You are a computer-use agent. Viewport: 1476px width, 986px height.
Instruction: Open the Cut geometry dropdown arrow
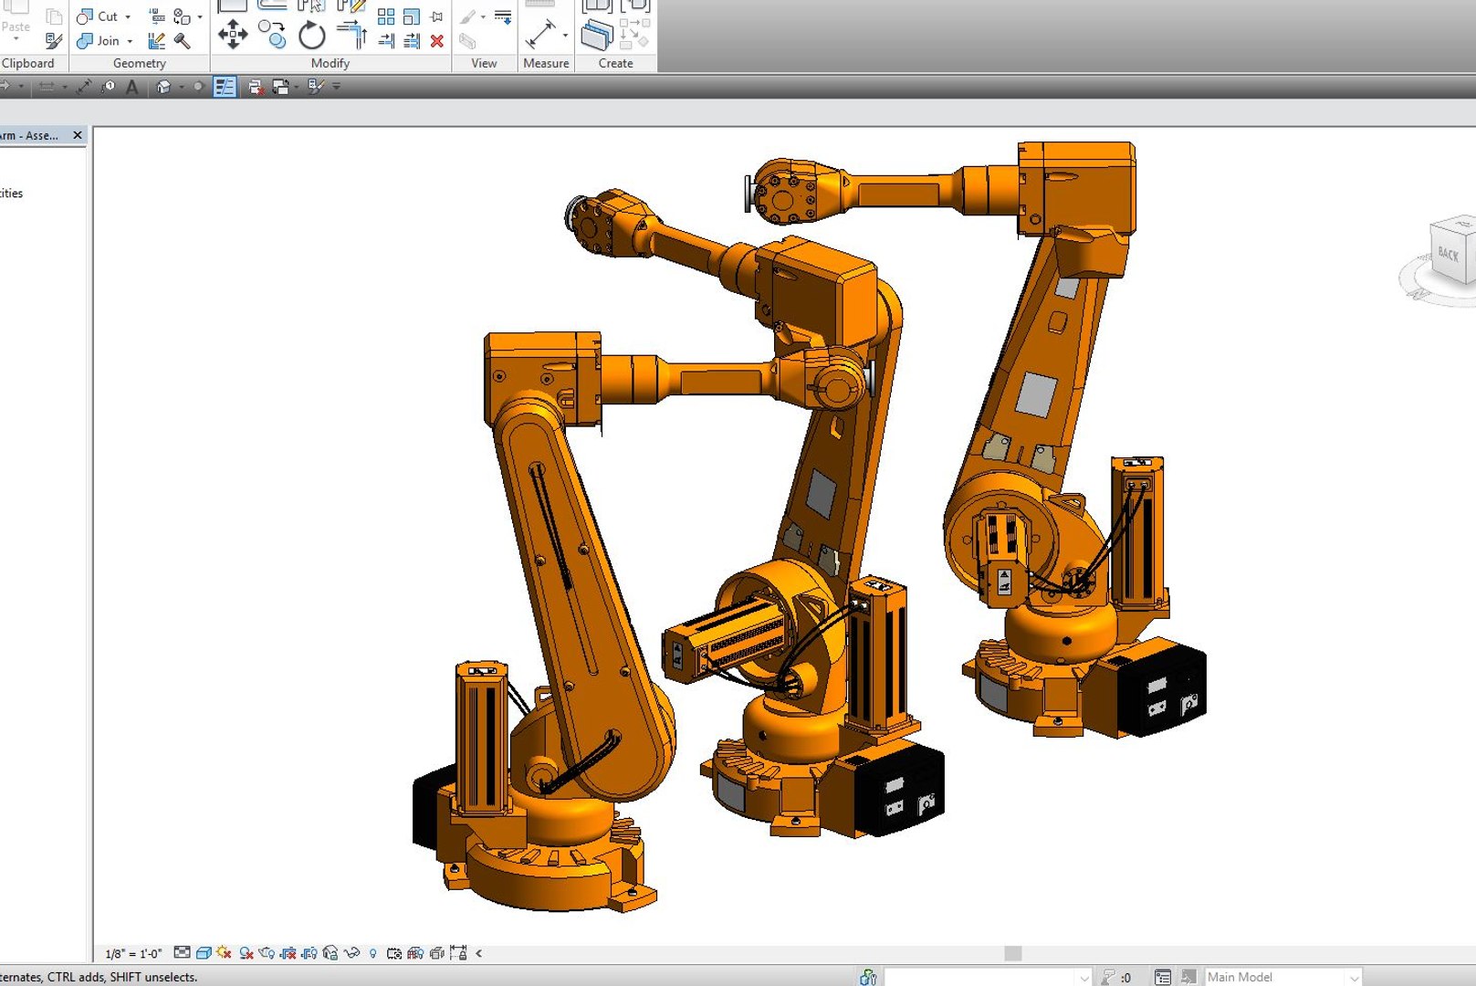[x=128, y=16]
